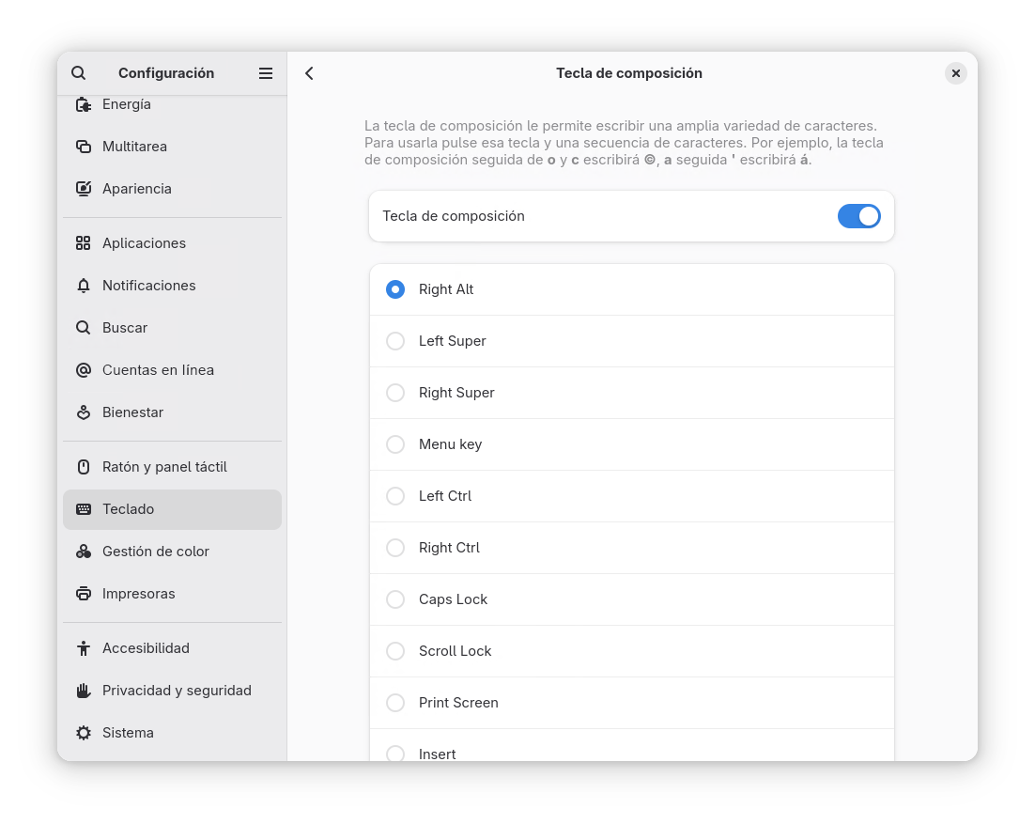Open the Sistema settings section
Screen dimensions: 1035x824
[x=127, y=732]
